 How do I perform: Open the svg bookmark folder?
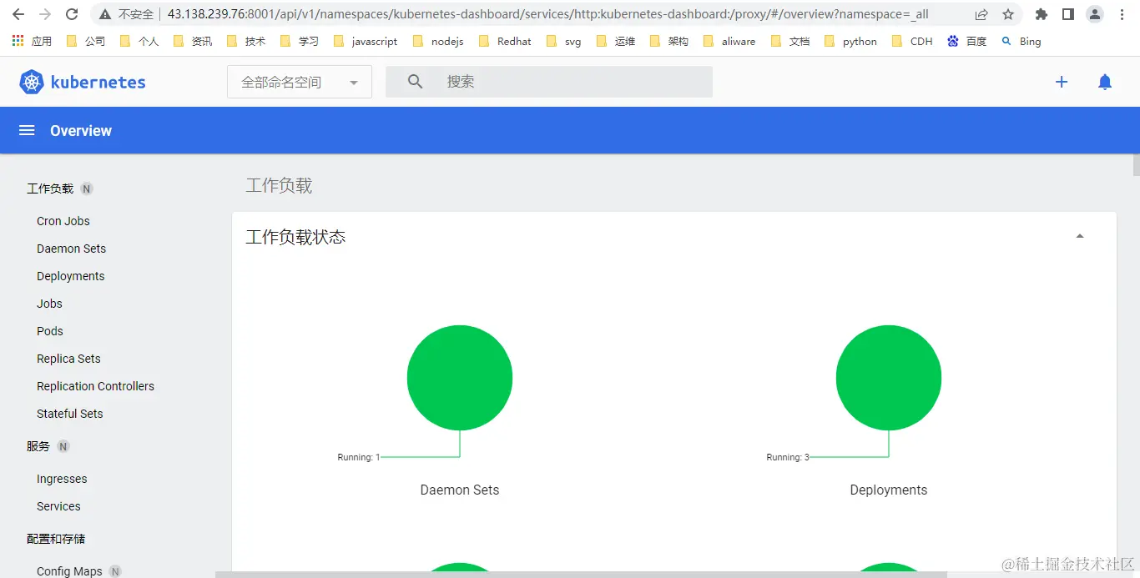[563, 41]
